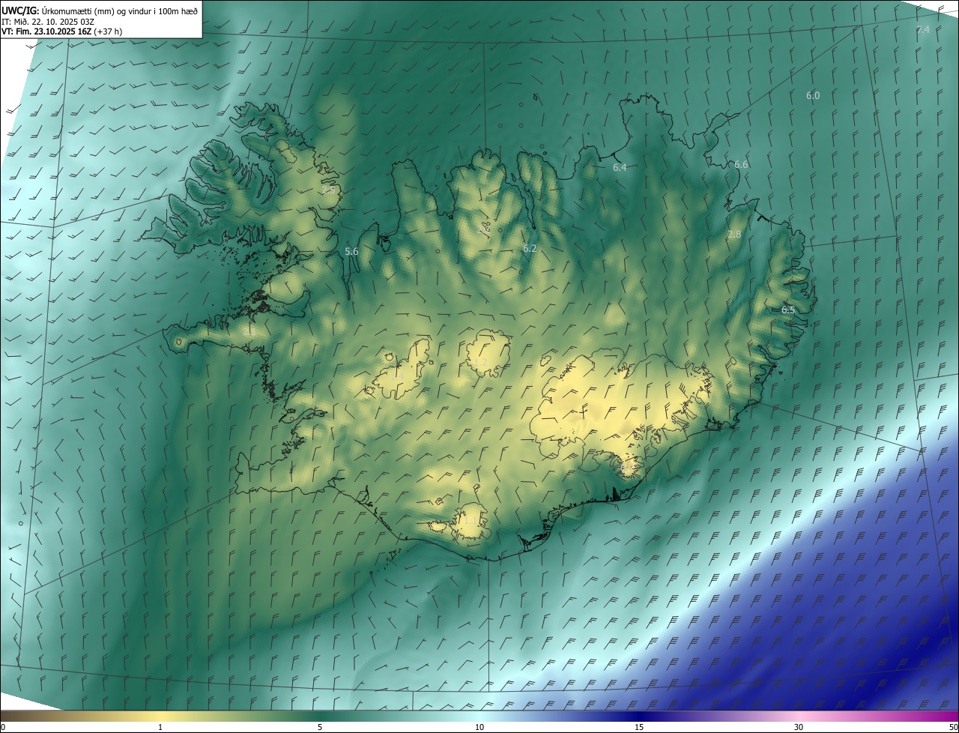Click the 6.5 value on the map
The width and height of the screenshot is (959, 733).
pos(788,310)
